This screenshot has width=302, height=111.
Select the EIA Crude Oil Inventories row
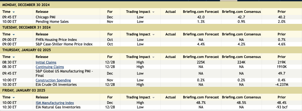[x=56, y=85]
